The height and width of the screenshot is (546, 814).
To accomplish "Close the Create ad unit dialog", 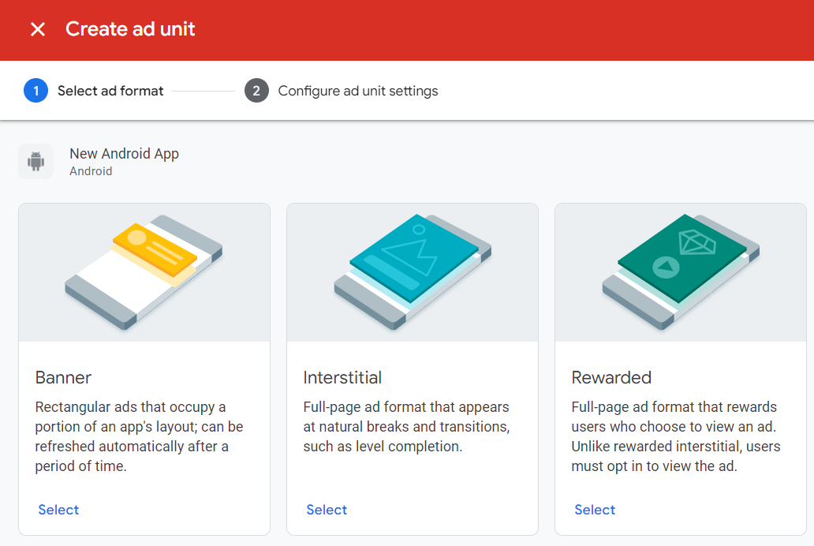I will (37, 30).
